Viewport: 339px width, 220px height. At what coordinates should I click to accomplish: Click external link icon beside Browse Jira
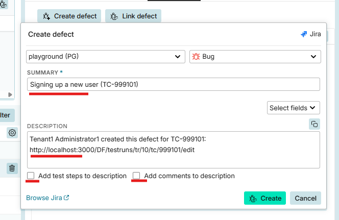[66, 198]
